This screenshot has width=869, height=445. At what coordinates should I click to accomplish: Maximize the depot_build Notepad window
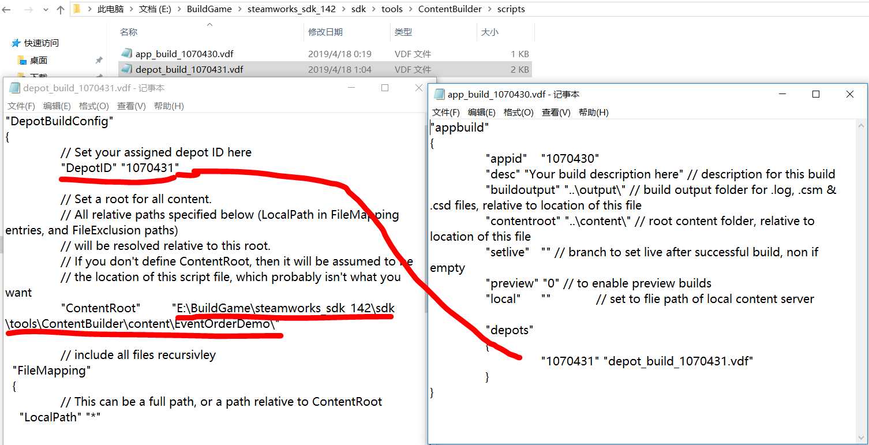pos(385,88)
